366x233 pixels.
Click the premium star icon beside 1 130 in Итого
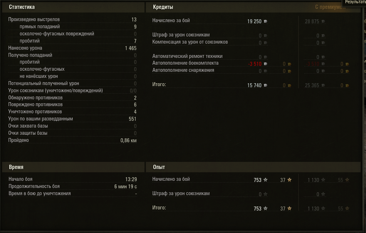pos(323,209)
